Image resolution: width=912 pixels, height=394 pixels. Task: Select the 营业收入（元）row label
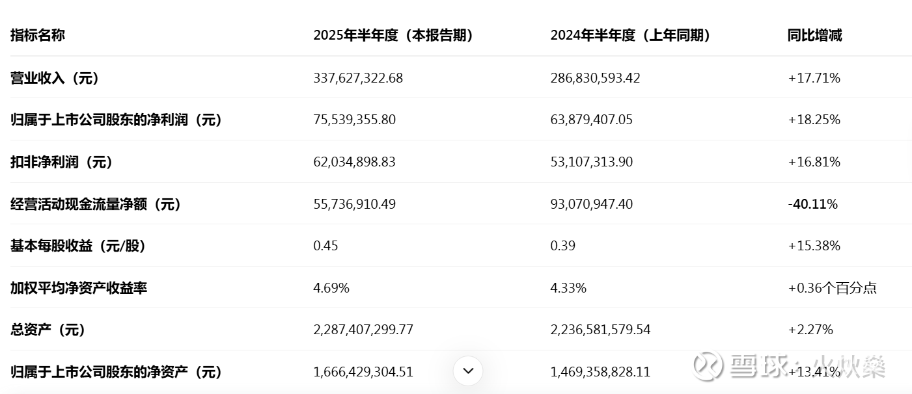(x=55, y=78)
